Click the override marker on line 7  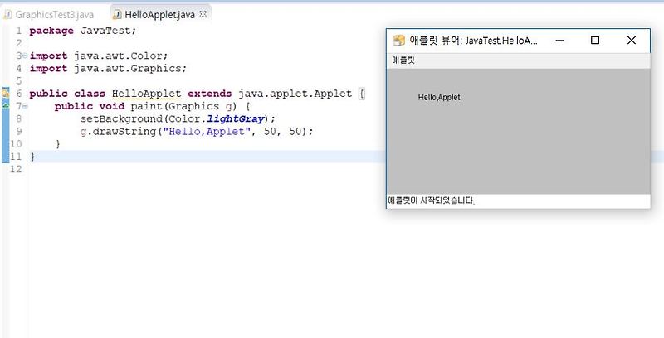click(x=6, y=104)
